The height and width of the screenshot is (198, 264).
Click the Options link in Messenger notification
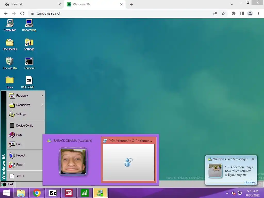pos(250,182)
